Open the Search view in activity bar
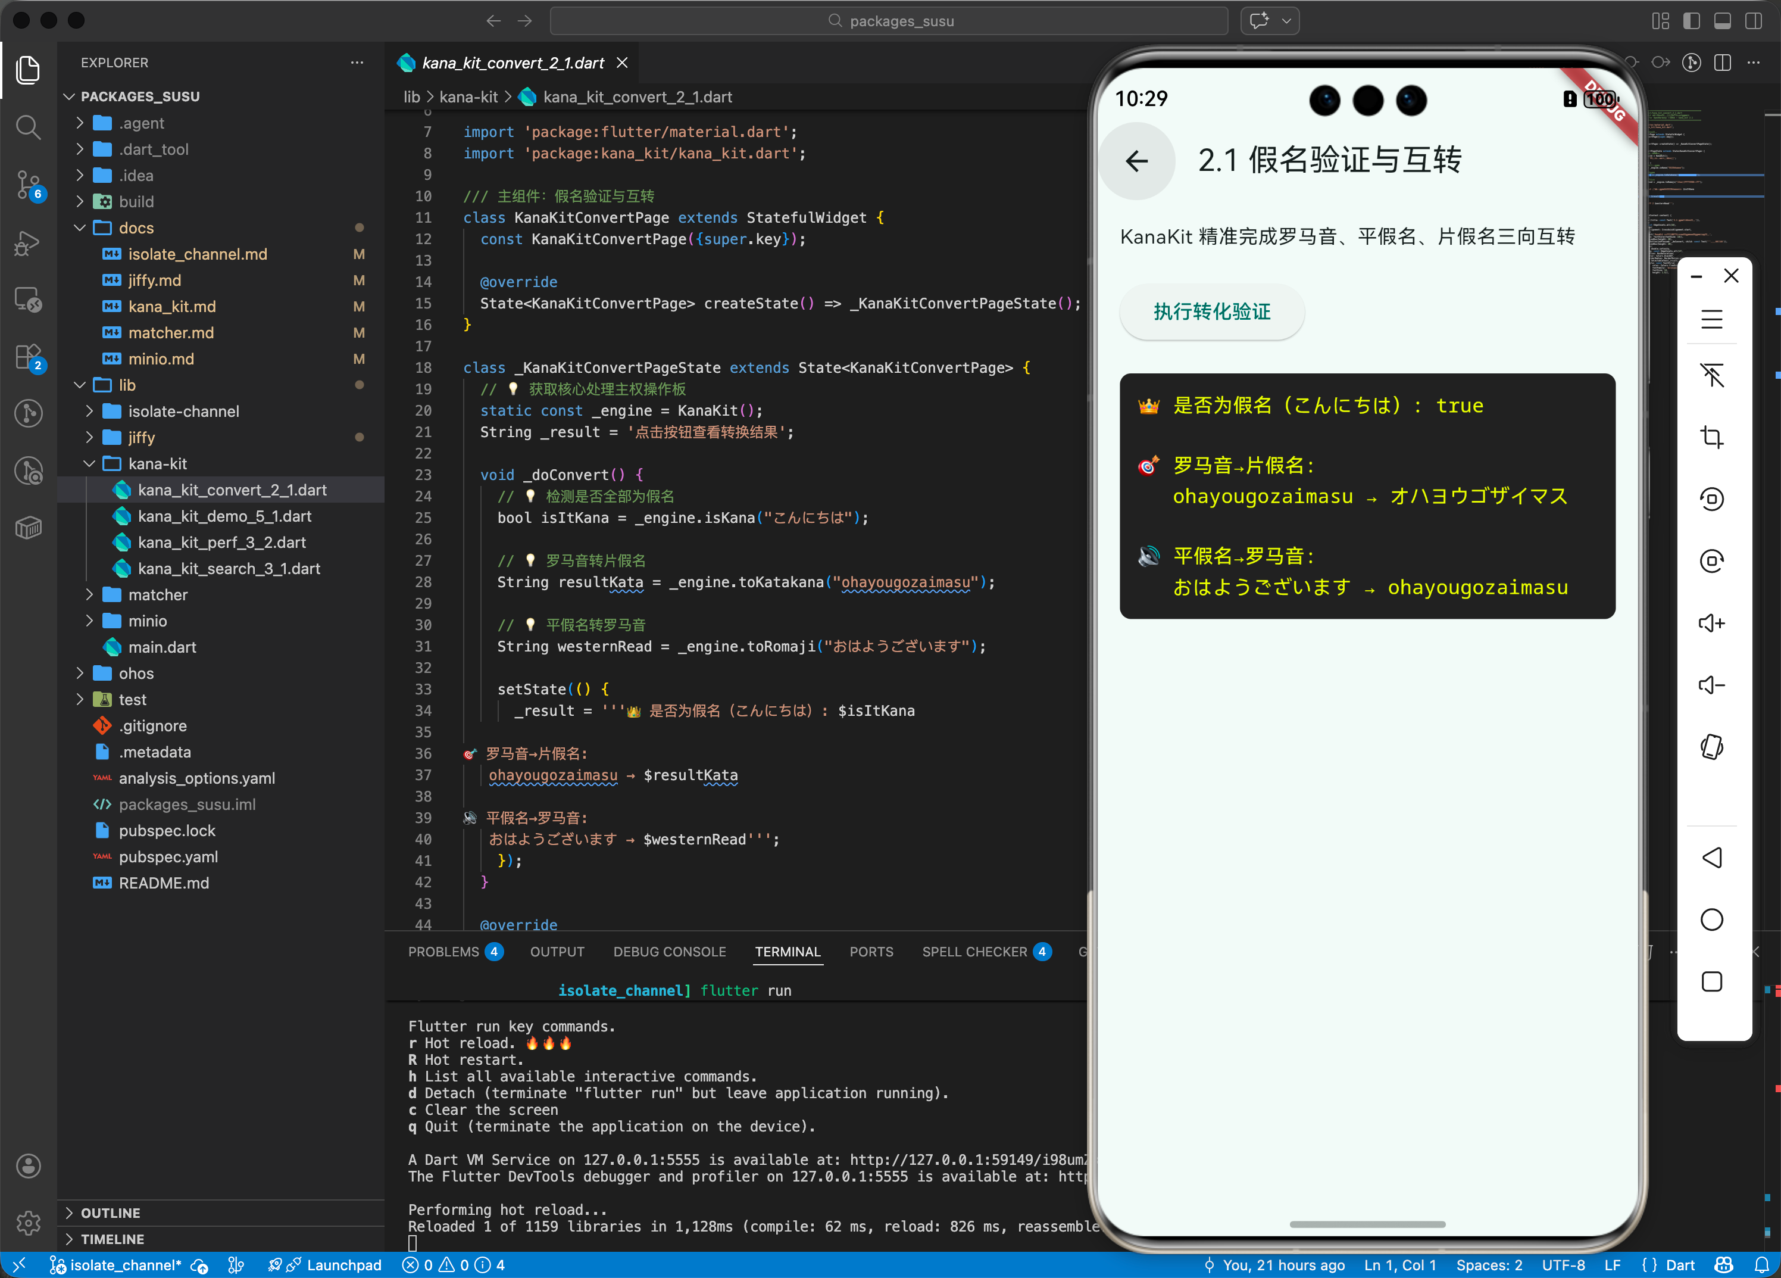The height and width of the screenshot is (1278, 1781). pos(28,126)
